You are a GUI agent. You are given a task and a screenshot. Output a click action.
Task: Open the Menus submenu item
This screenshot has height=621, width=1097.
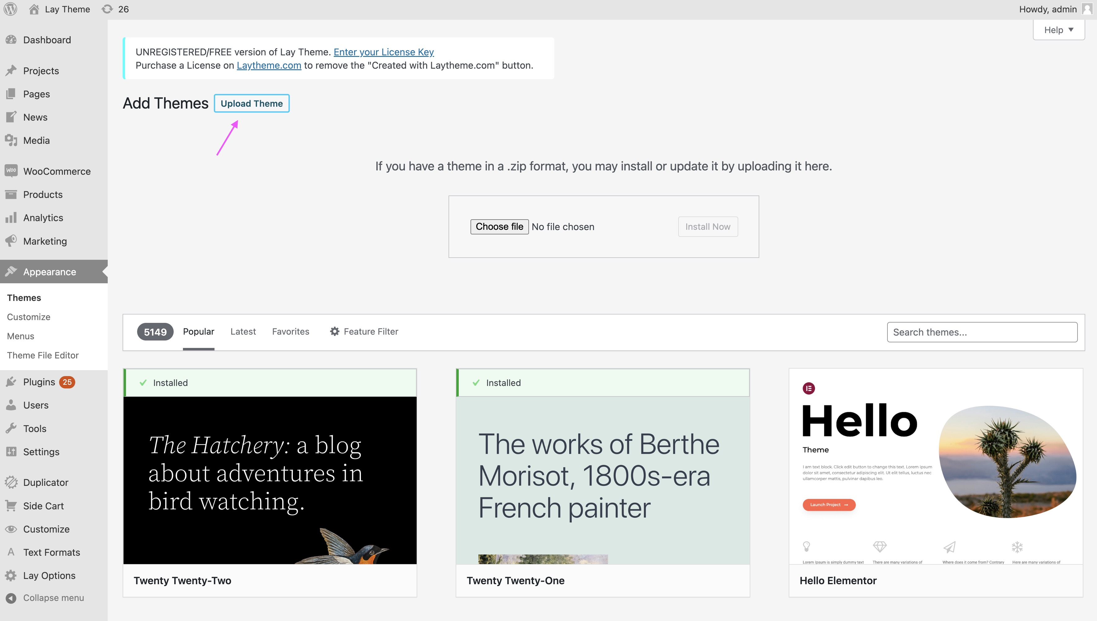(20, 336)
